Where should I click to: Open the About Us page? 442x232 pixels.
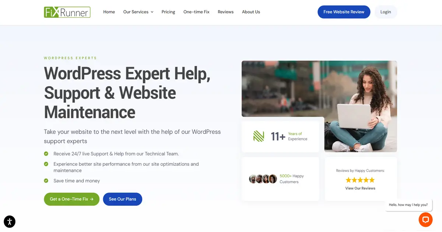click(251, 12)
